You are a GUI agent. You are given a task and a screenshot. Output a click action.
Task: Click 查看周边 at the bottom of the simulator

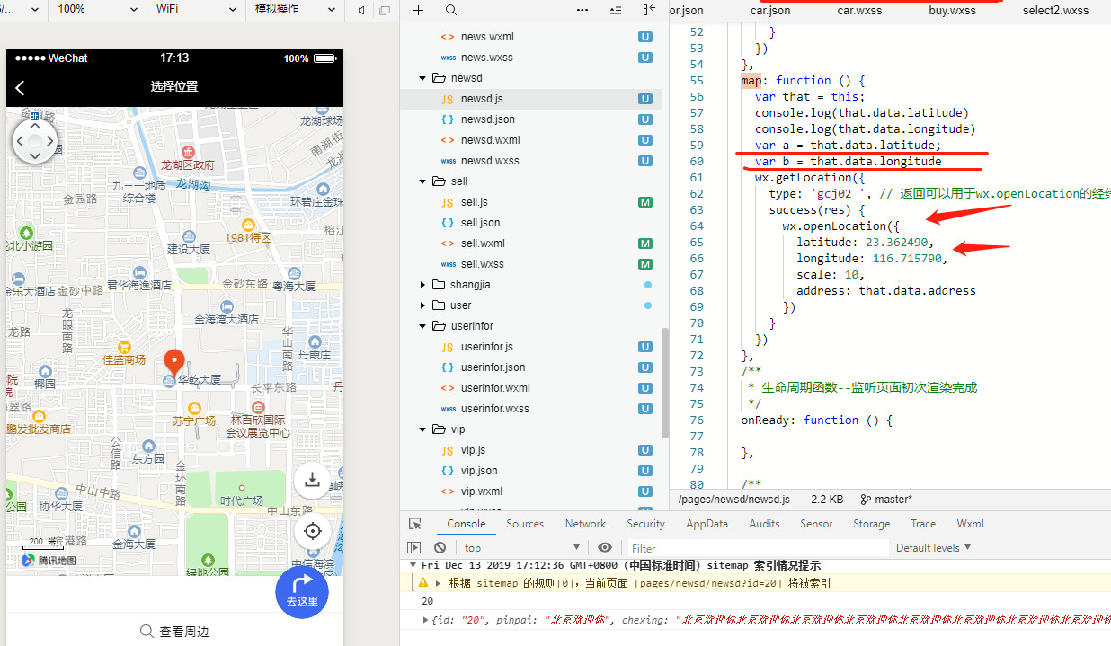click(175, 632)
